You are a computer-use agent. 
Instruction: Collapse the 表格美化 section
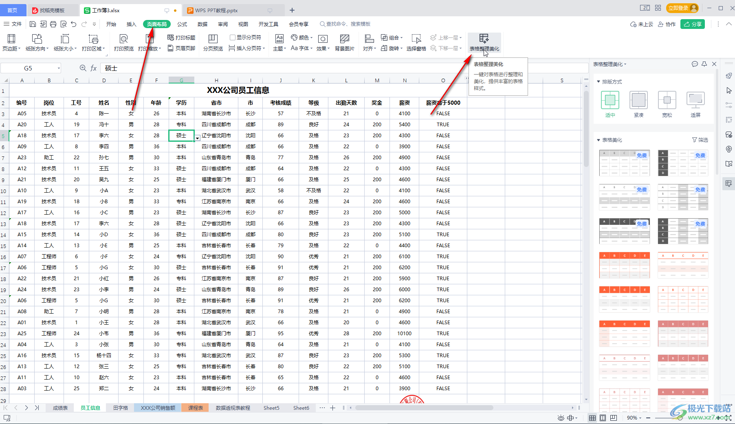point(599,140)
